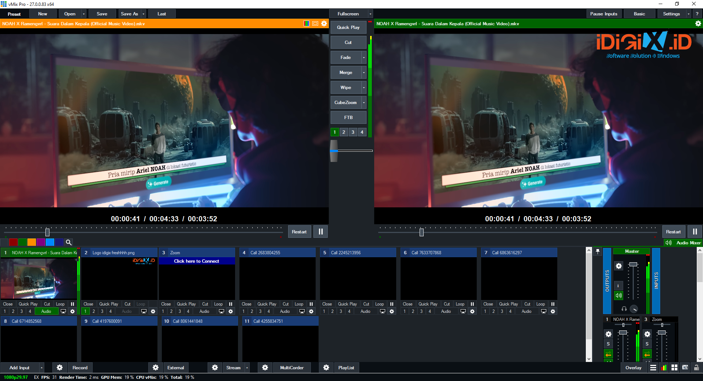Mute the Master audio output

coord(618,295)
